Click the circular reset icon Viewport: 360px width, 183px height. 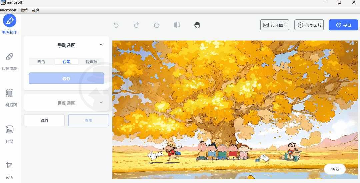pos(157,25)
